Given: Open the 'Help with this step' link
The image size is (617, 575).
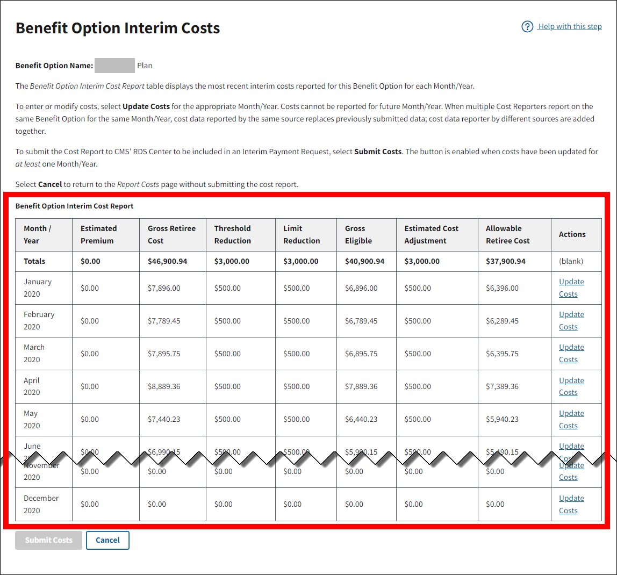Looking at the screenshot, I should [x=570, y=27].
